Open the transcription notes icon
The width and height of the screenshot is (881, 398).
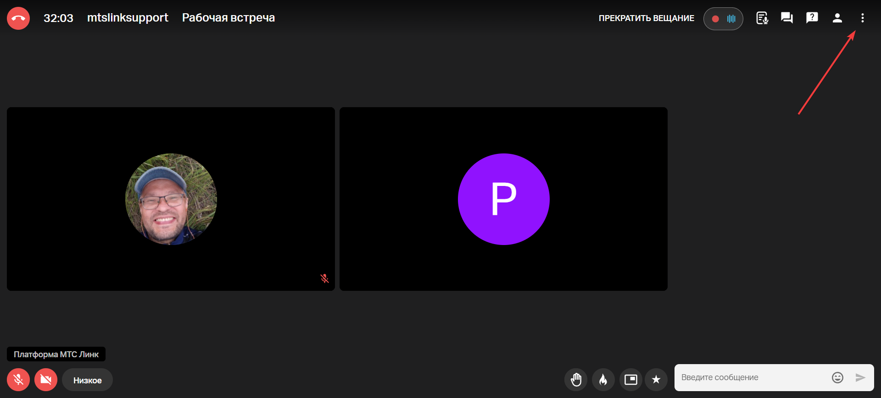[762, 18]
